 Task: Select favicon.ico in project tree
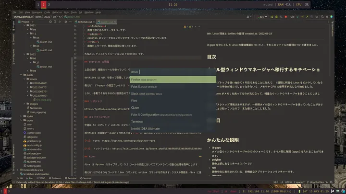point(34,108)
